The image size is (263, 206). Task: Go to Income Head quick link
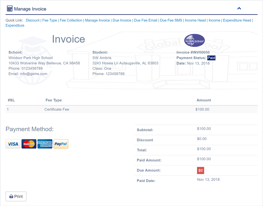pyautogui.click(x=195, y=20)
